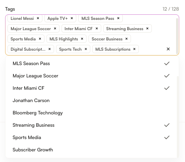Viewport: 185px width, 162px height.
Task: Deselect MLS Season Pass in the dropdown list
Action: pyautogui.click(x=91, y=64)
